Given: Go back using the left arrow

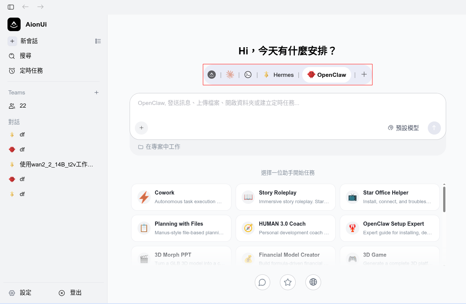Looking at the screenshot, I should 25,7.
